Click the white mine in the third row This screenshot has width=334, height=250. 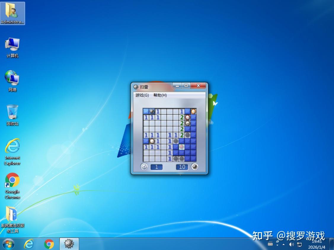[x=187, y=123]
